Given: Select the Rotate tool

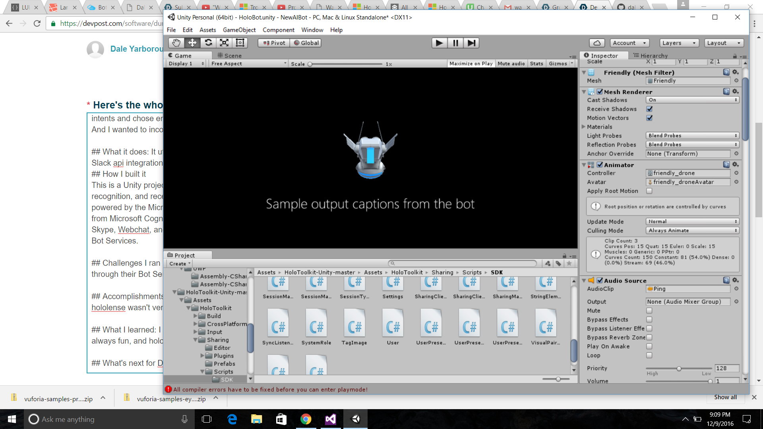Looking at the screenshot, I should pyautogui.click(x=208, y=43).
